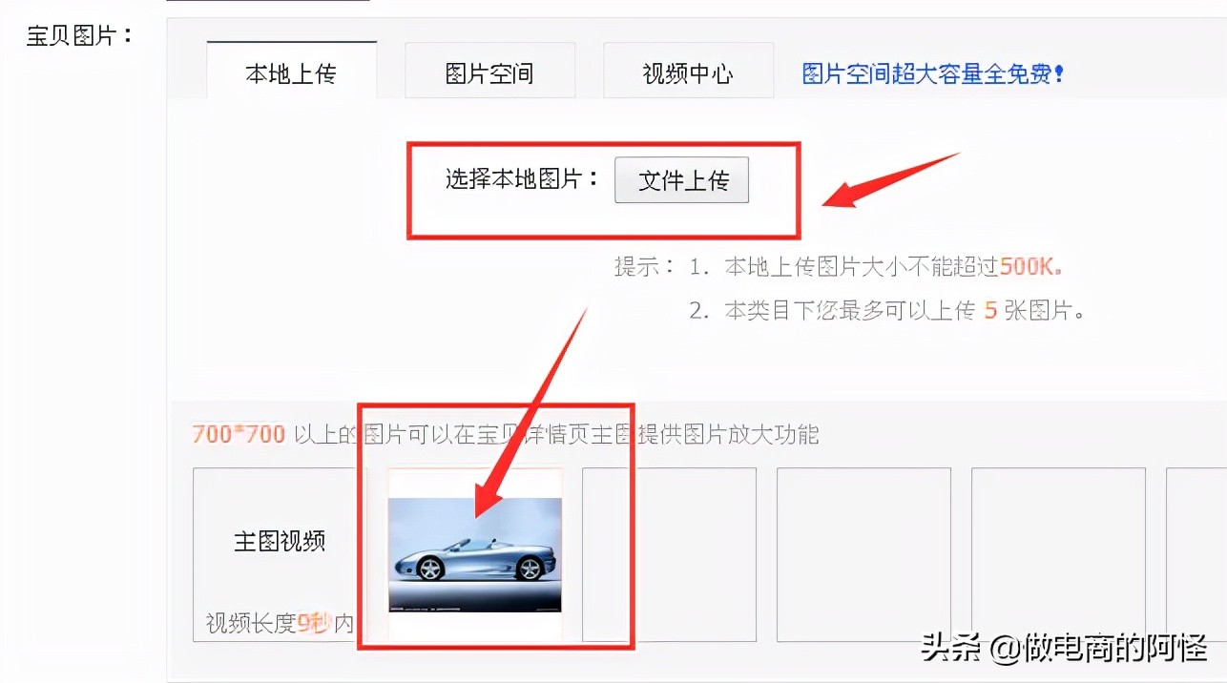Click the orange number 5 in the upload tip
This screenshot has height=683, width=1227.
(x=989, y=311)
